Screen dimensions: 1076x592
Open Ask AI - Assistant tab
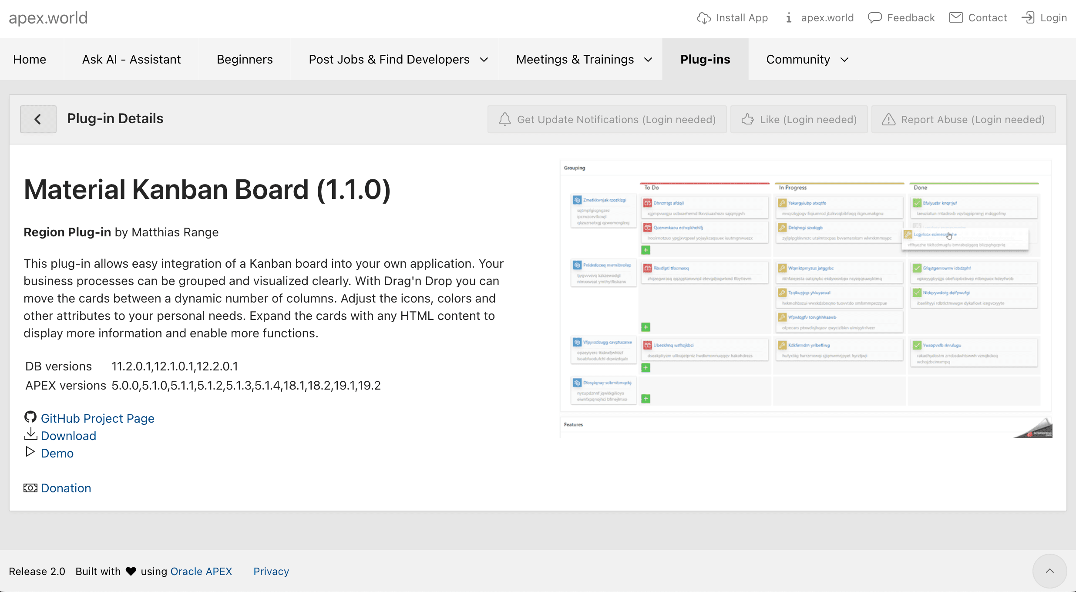point(131,59)
